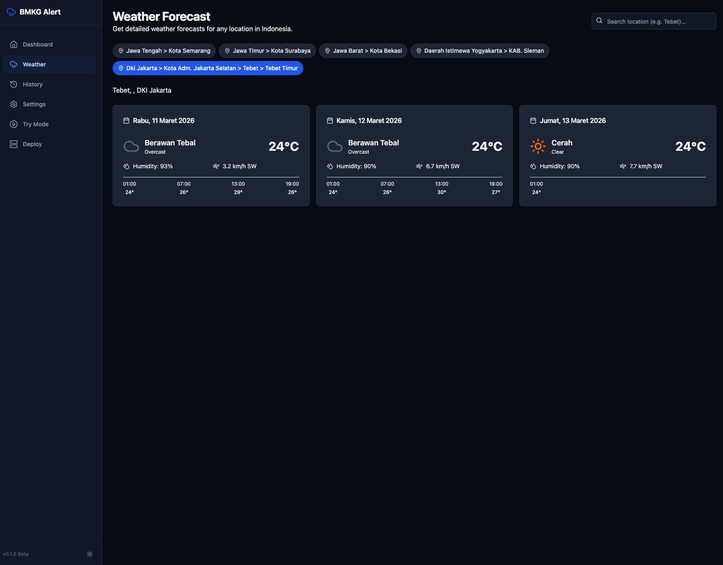
Task: Click the Cerah Clear condition label
Action: coord(562,147)
